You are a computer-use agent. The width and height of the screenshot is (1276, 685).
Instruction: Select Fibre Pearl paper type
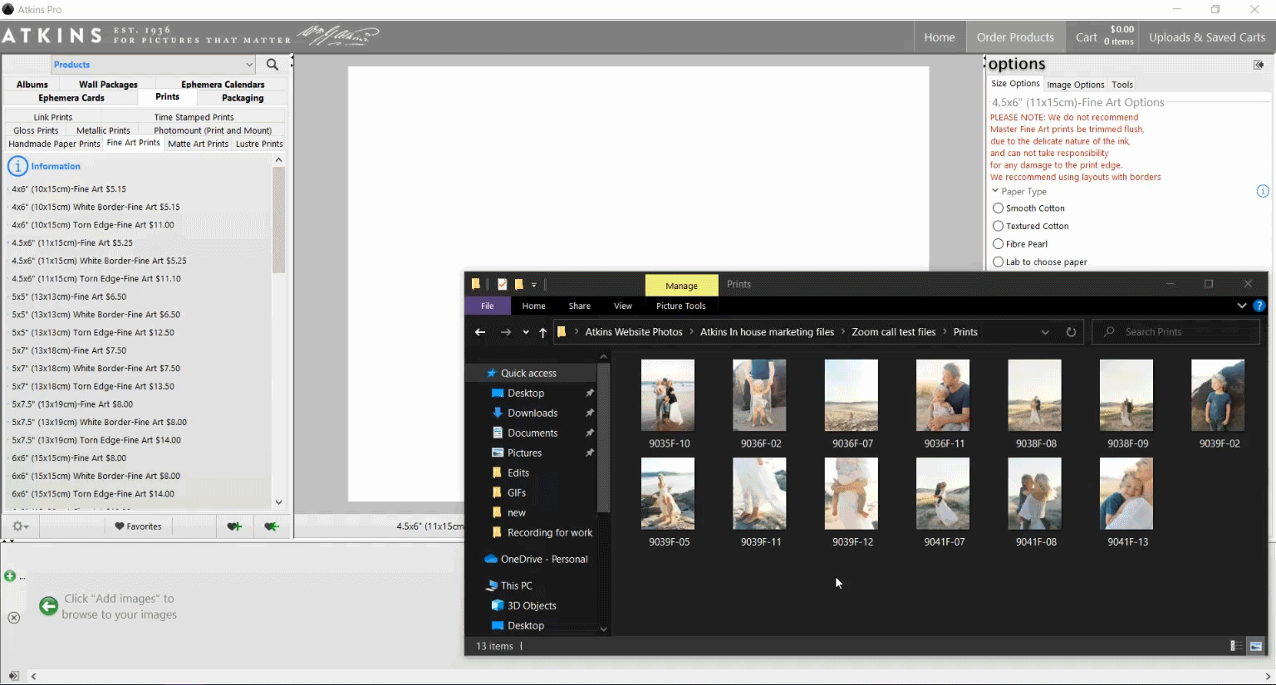pos(999,244)
